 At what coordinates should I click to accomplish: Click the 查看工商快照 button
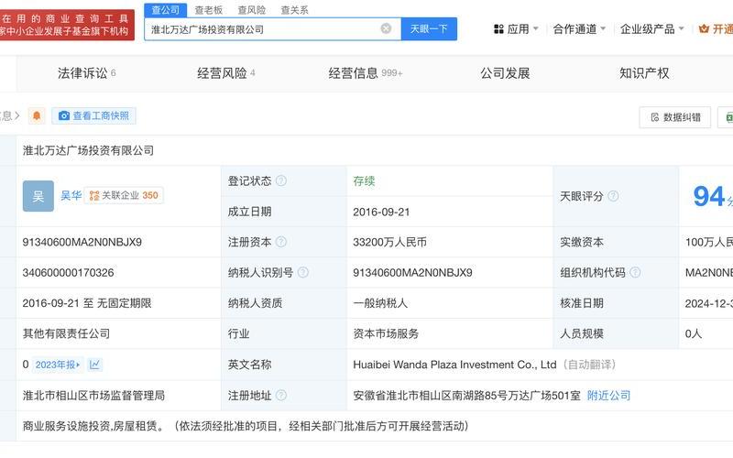[94, 115]
